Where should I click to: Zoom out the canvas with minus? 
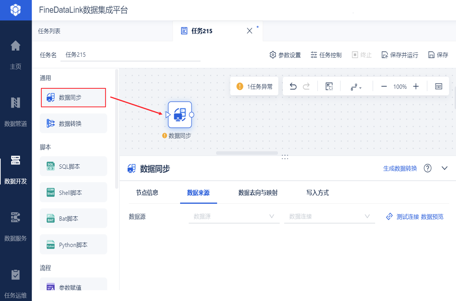[384, 86]
